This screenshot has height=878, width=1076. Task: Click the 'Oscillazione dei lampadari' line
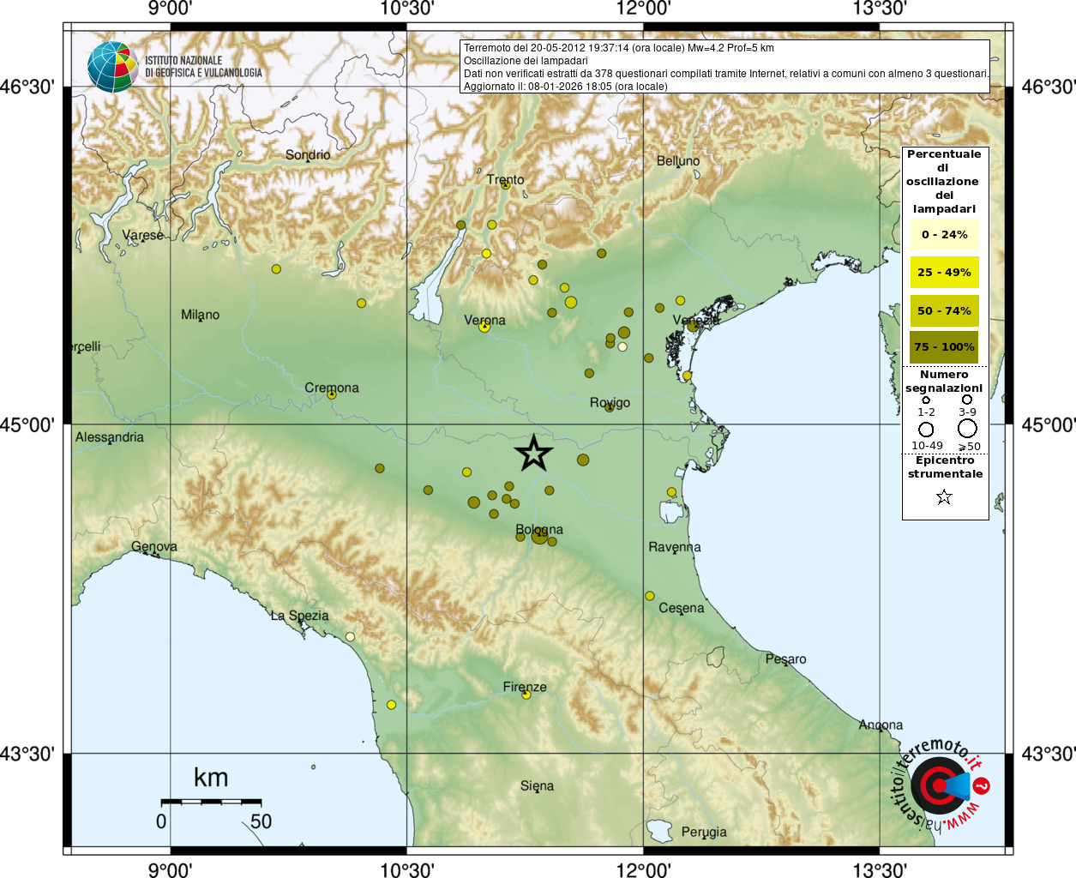point(526,61)
